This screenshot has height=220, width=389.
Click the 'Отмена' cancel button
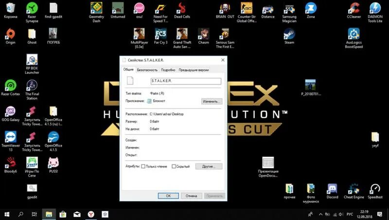click(x=191, y=196)
